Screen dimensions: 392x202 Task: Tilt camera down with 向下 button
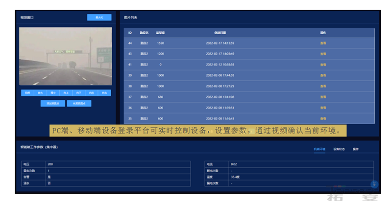[78, 93]
